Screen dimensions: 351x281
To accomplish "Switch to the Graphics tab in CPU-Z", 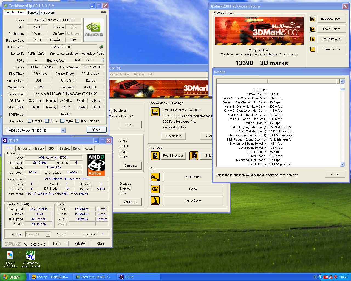I will pyautogui.click(x=64, y=148).
